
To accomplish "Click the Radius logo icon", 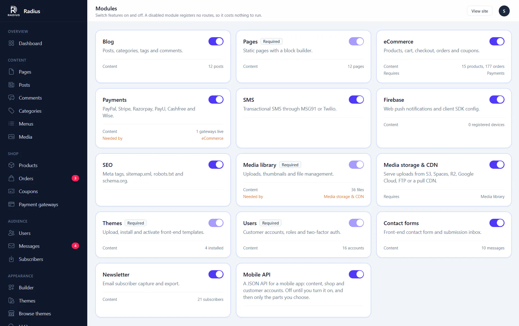I will (14, 11).
